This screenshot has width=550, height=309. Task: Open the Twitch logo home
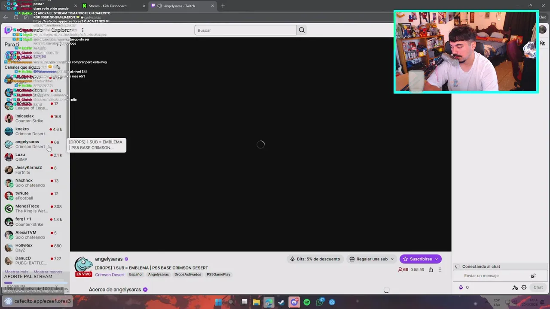point(8,30)
